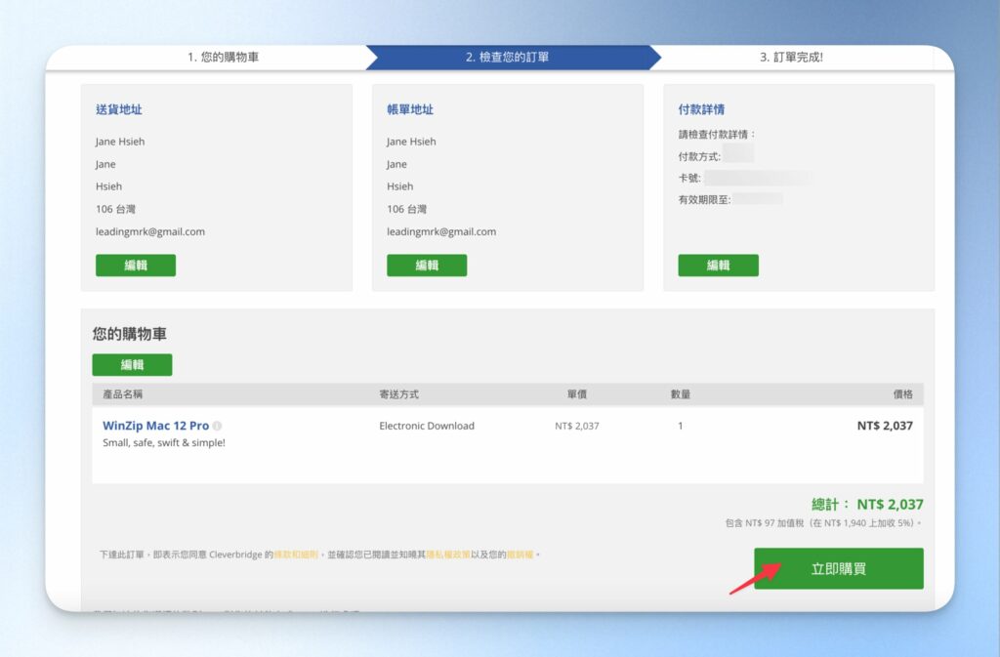
Task: Click the billing email leadingmrk@gmail.com
Action: tap(441, 232)
